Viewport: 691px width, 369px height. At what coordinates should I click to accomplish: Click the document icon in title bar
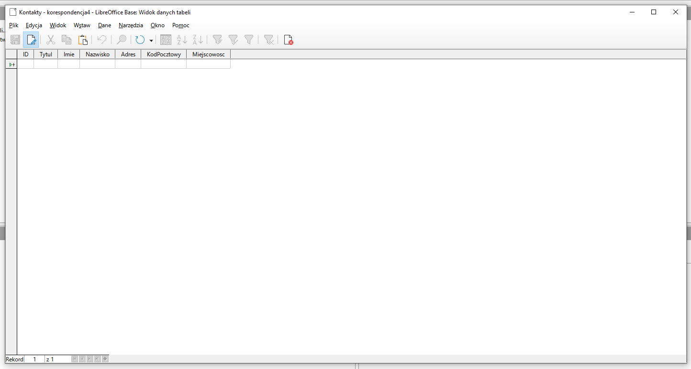13,12
